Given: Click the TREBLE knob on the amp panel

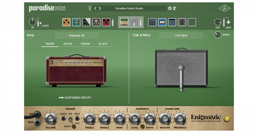Looking at the screenshot, I should point(89,118).
